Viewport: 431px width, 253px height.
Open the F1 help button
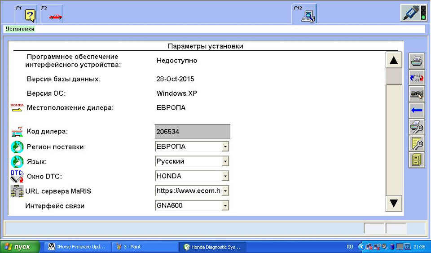coord(26,14)
